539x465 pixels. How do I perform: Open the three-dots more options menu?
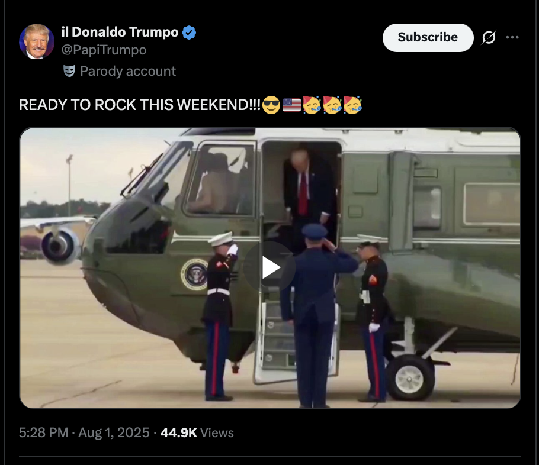click(512, 37)
